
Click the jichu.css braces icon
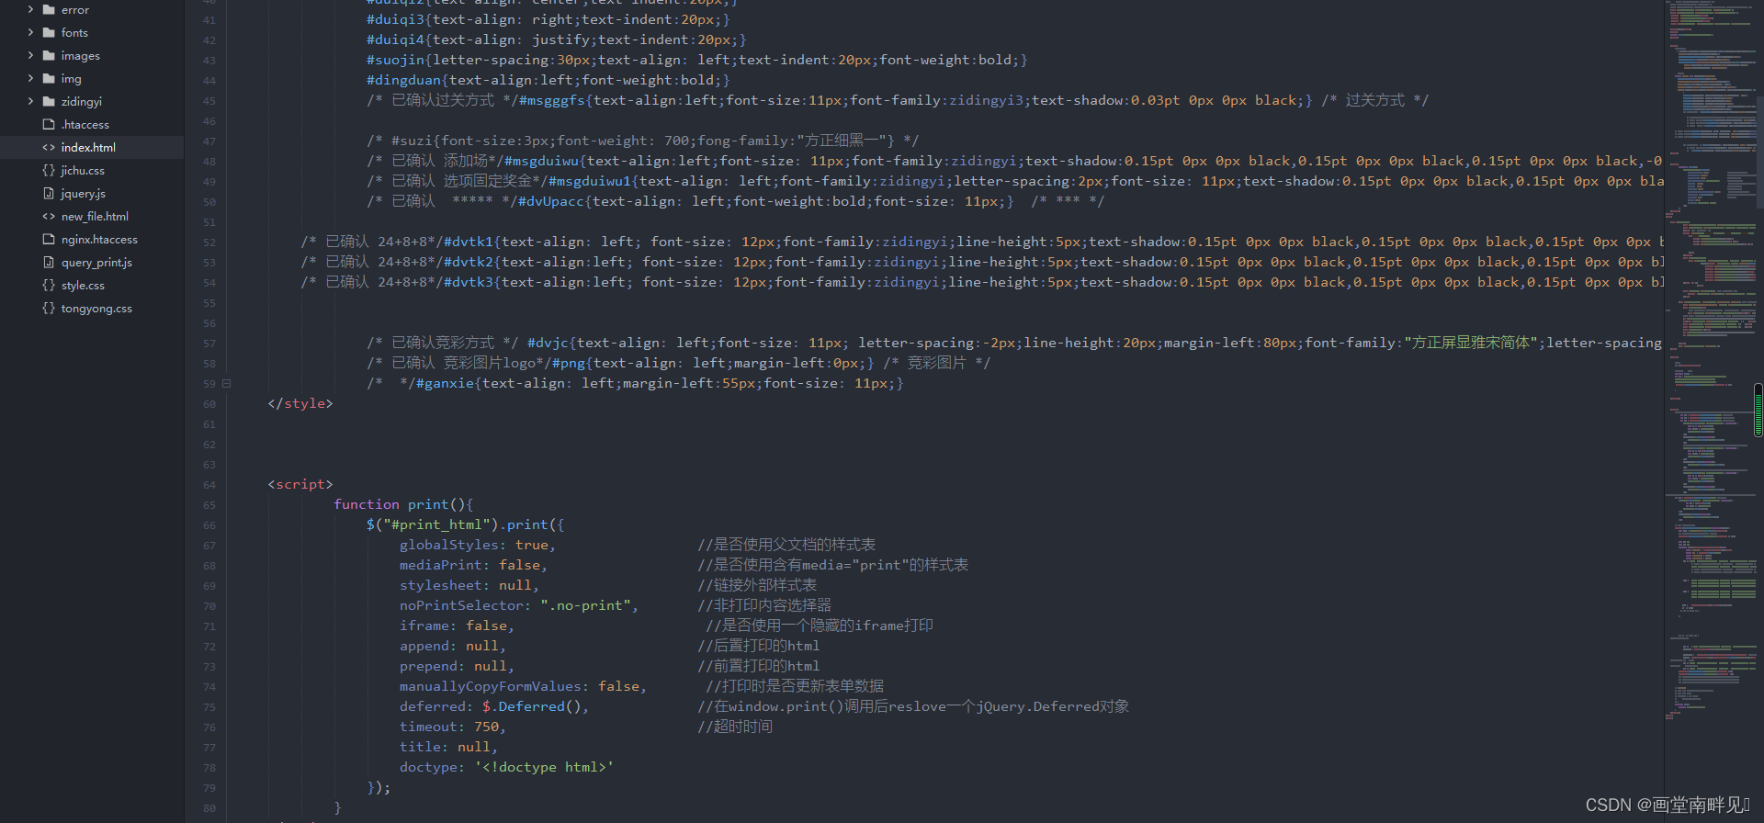(x=49, y=170)
